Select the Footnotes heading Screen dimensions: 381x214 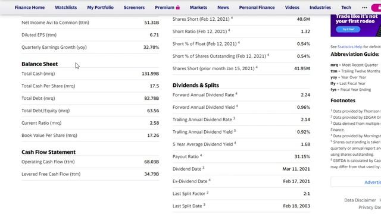[343, 100]
